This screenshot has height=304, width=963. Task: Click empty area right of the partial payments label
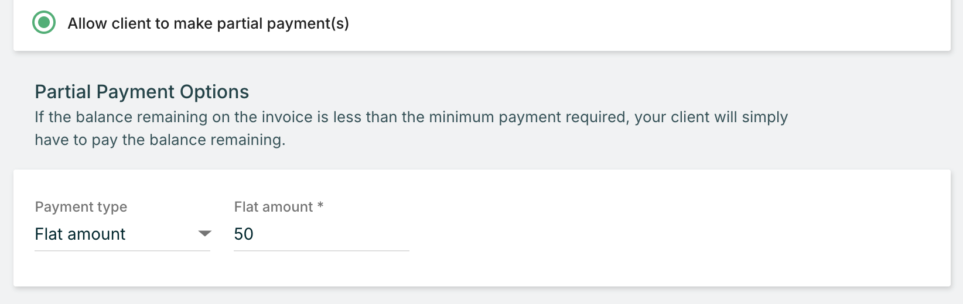coord(644,23)
